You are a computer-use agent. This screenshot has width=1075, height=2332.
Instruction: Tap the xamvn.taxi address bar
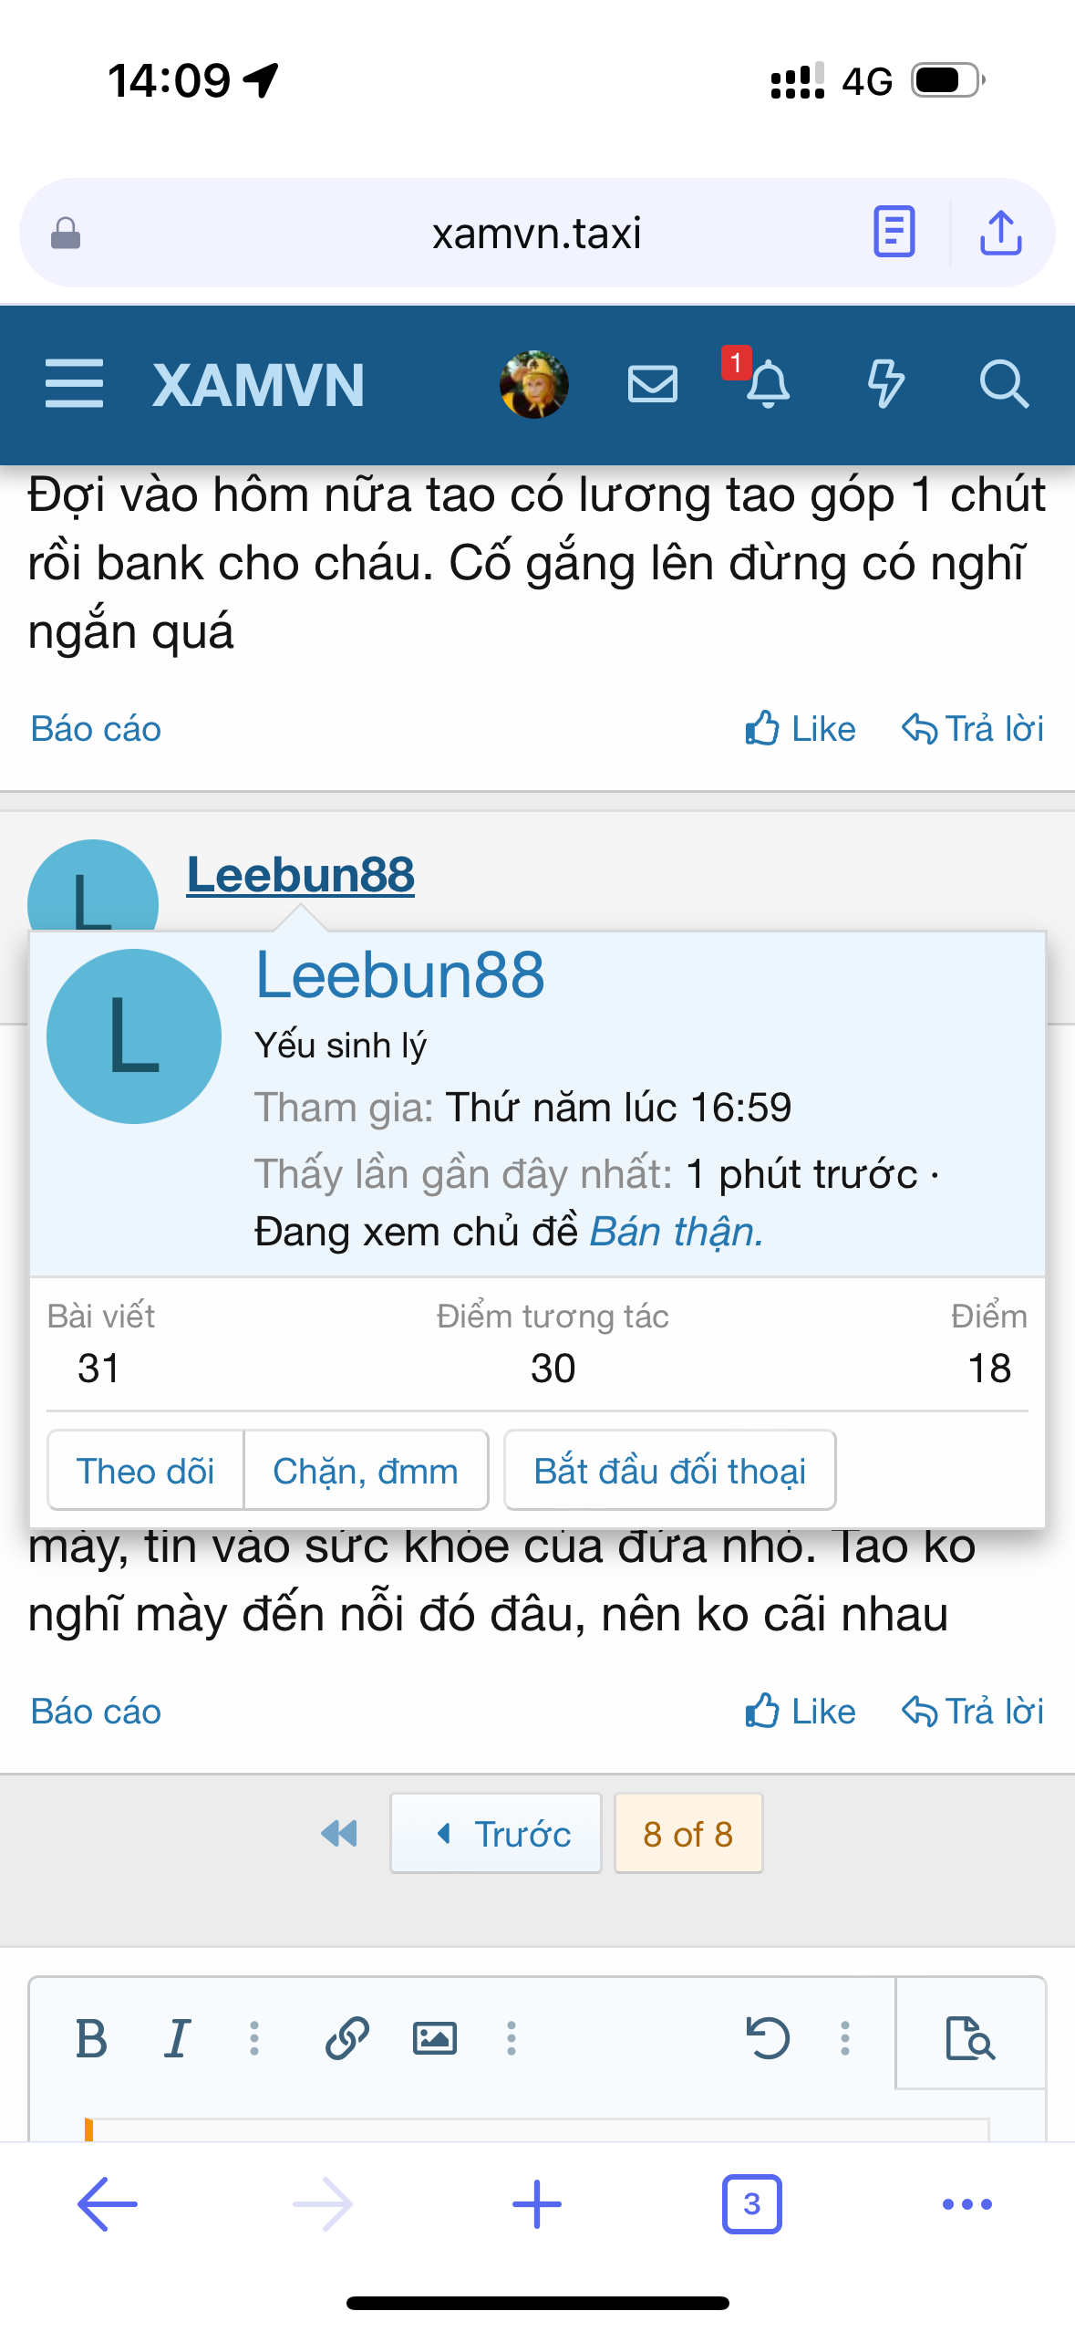536,234
